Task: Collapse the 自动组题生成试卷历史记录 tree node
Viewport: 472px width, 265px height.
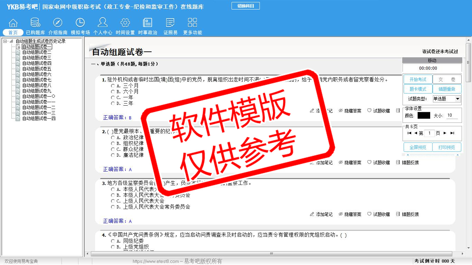Action: (5, 41)
